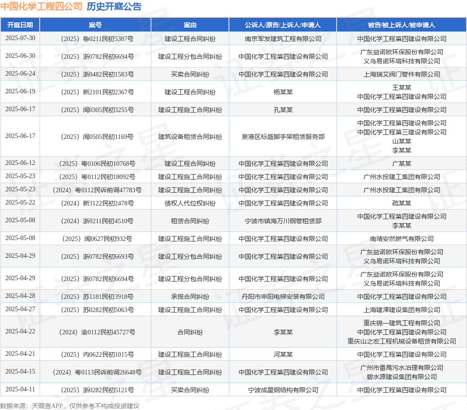Click the 数据来源 天眼查APP footer note
Image resolution: width=467 pixels, height=410 pixels.
(x=70, y=406)
